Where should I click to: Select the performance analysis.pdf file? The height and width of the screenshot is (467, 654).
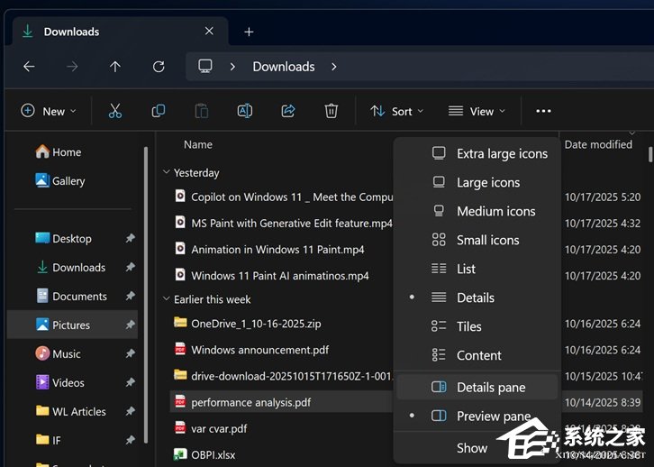click(x=250, y=402)
